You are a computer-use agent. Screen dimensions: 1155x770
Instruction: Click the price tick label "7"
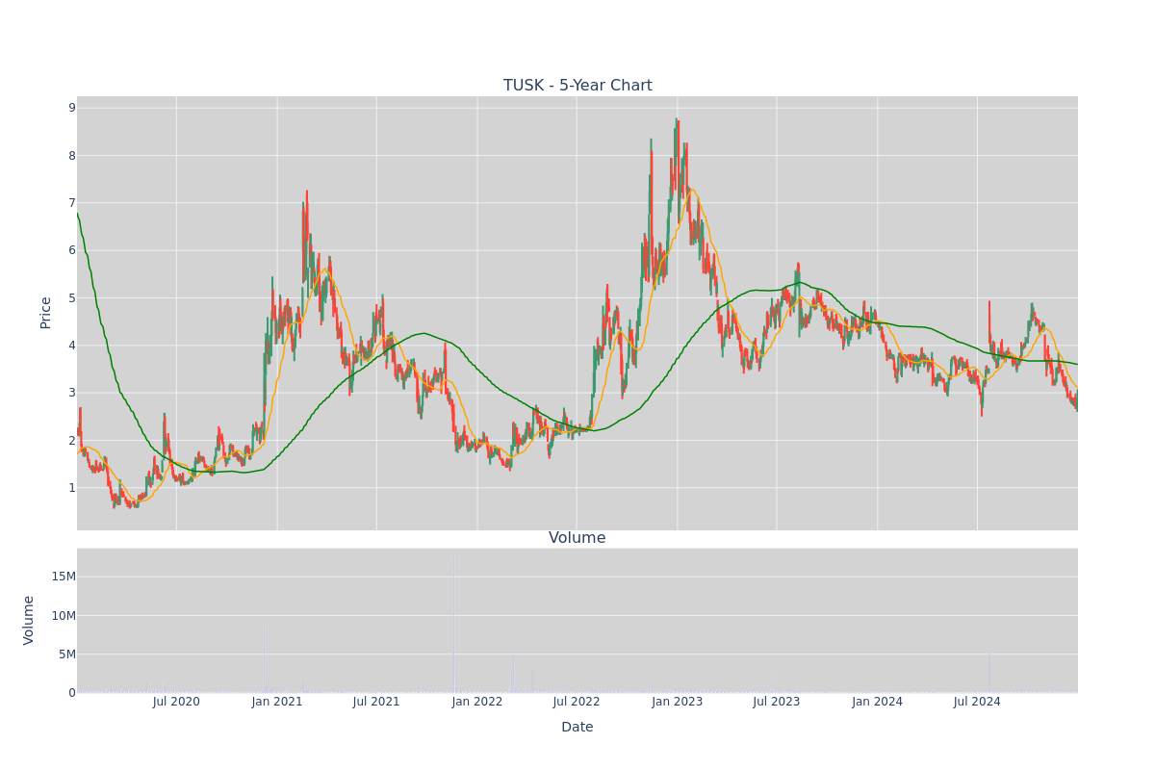(x=71, y=203)
